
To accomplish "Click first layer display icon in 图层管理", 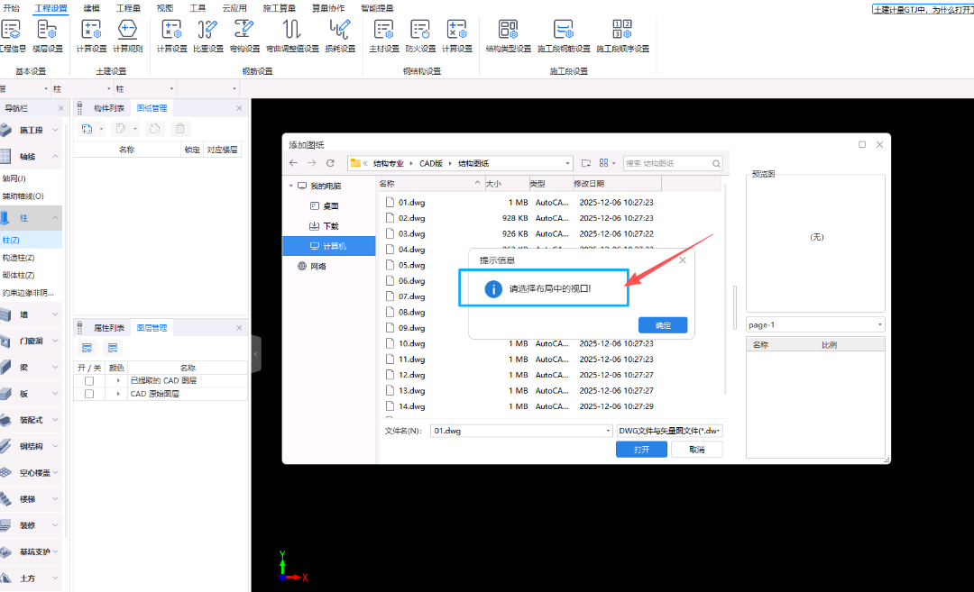I will pyautogui.click(x=87, y=348).
